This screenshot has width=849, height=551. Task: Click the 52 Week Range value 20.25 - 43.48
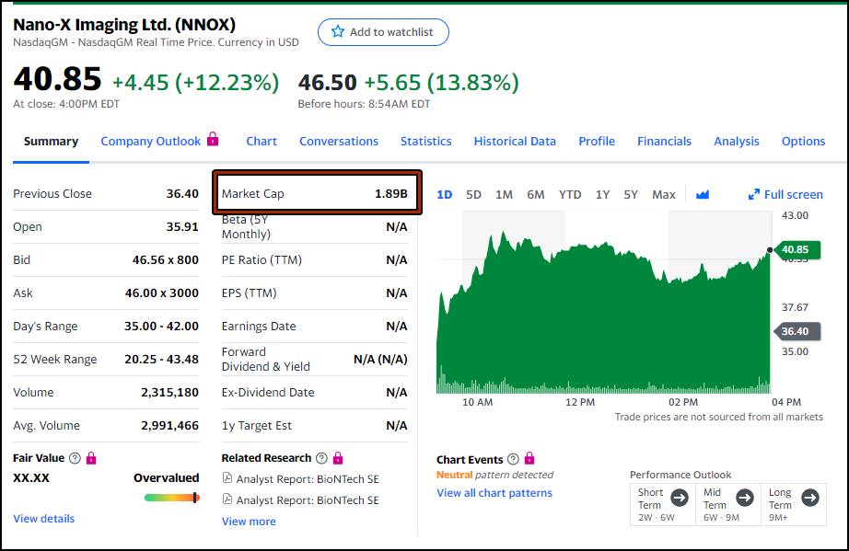pos(161,359)
